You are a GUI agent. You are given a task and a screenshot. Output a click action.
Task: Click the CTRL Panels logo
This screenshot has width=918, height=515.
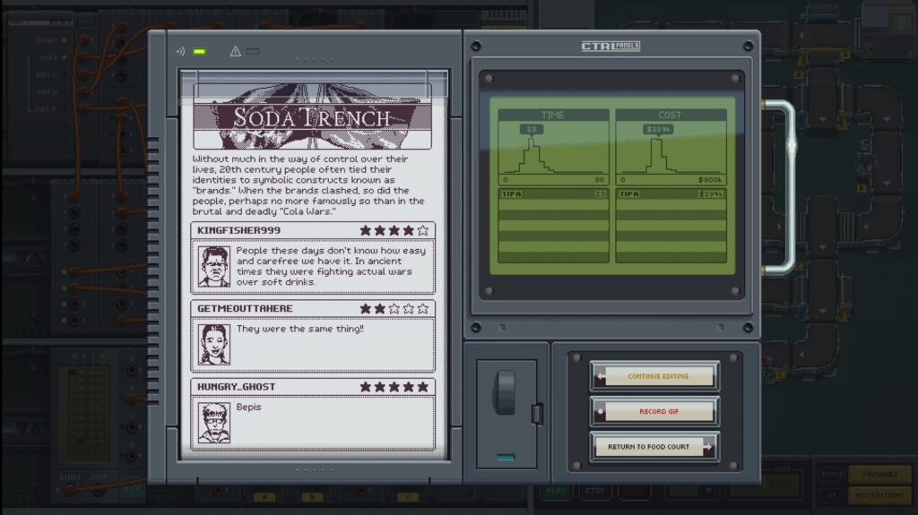(611, 46)
